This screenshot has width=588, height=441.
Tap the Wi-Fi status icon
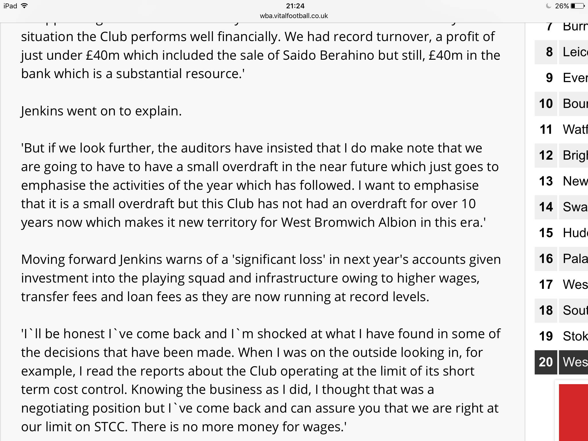pyautogui.click(x=24, y=6)
